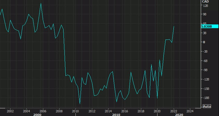Click the line's final data point in 2022
The height and width of the screenshot is (116, 219).
pos(174,26)
